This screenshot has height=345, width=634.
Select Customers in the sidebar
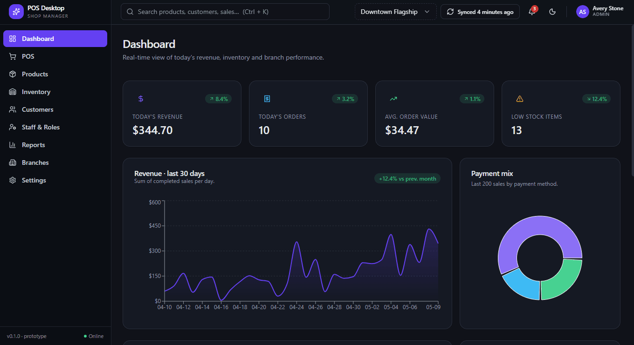coord(55,109)
